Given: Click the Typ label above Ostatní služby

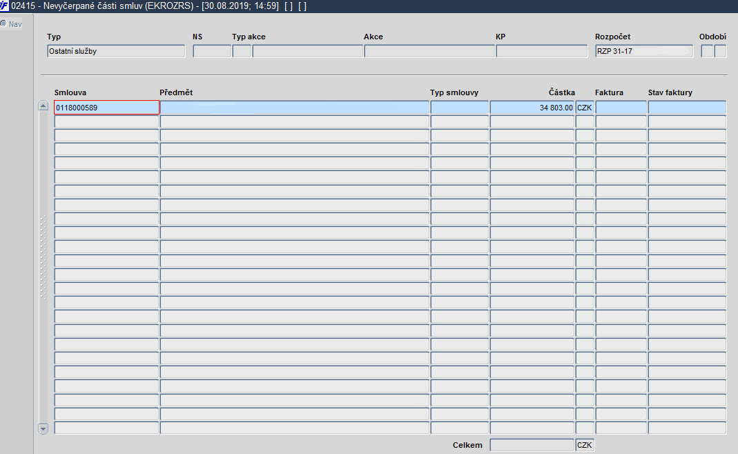Looking at the screenshot, I should 54,37.
